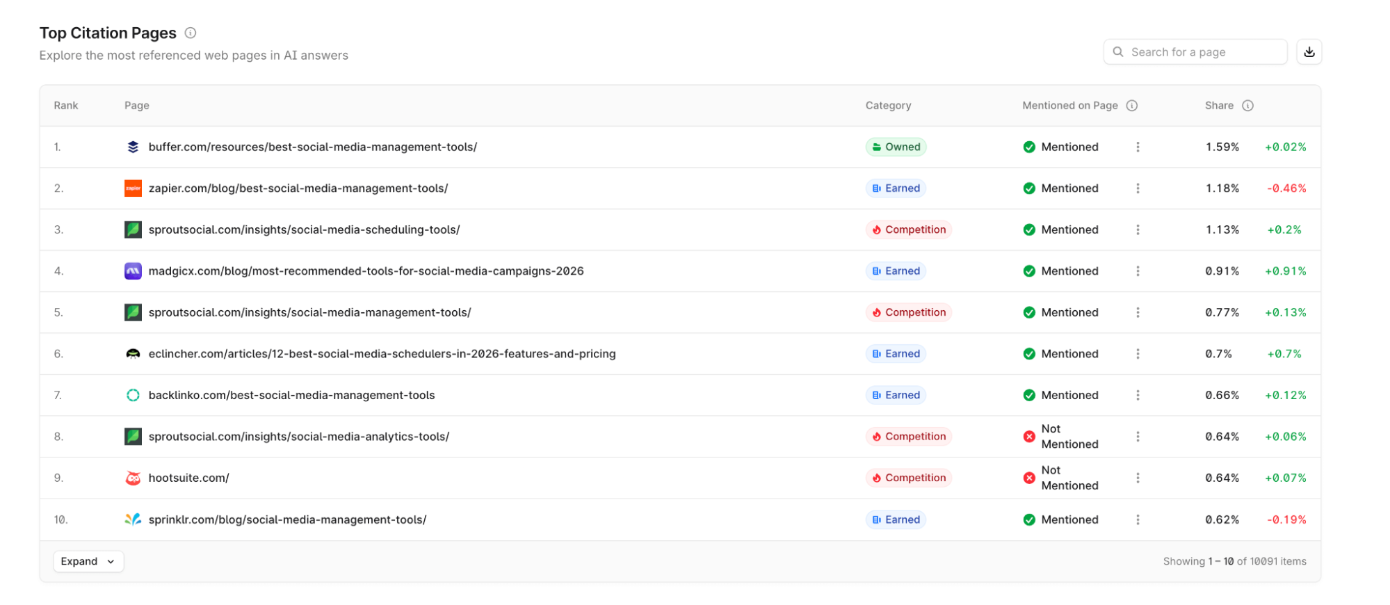
Task: Open buffer.com best-social-media-management-tools link
Action: coord(313,147)
